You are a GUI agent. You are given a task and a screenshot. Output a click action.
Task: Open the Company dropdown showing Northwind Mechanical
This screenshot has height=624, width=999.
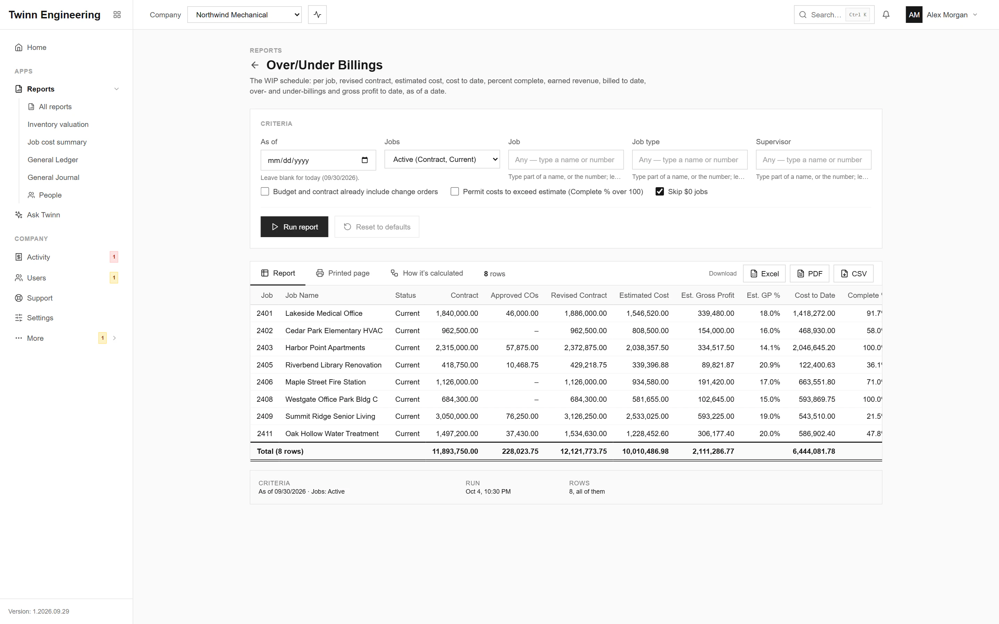tap(245, 15)
